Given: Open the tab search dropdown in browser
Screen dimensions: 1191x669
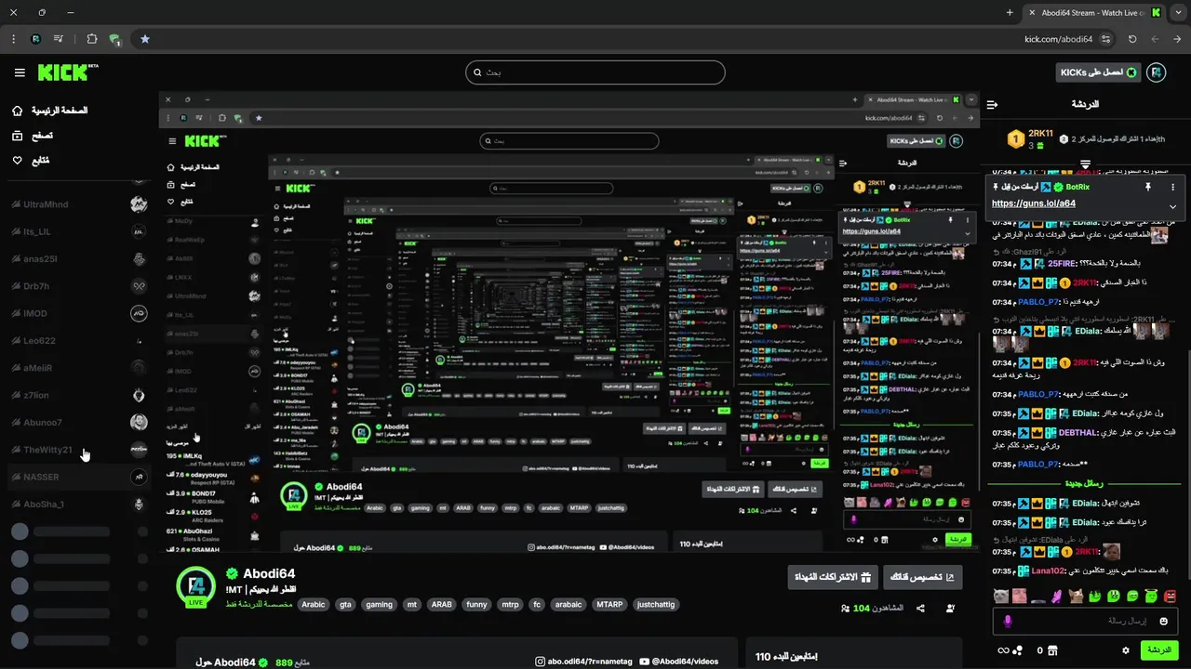Looking at the screenshot, I should (x=1177, y=12).
